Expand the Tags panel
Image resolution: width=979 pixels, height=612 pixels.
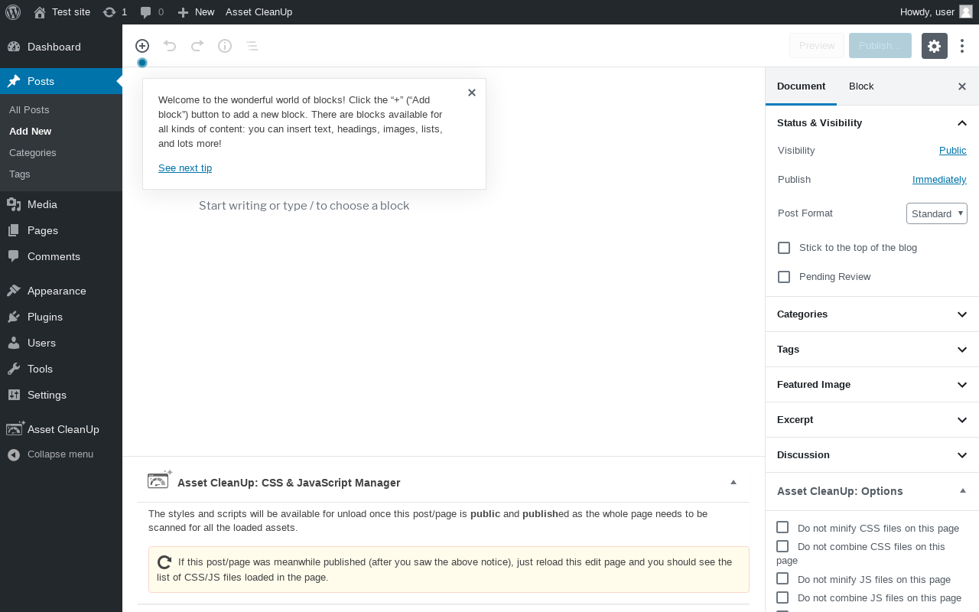click(872, 350)
